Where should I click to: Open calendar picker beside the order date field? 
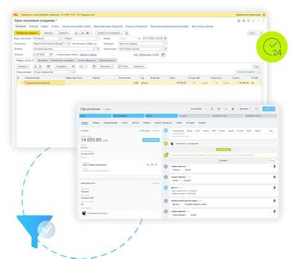pos(165,38)
